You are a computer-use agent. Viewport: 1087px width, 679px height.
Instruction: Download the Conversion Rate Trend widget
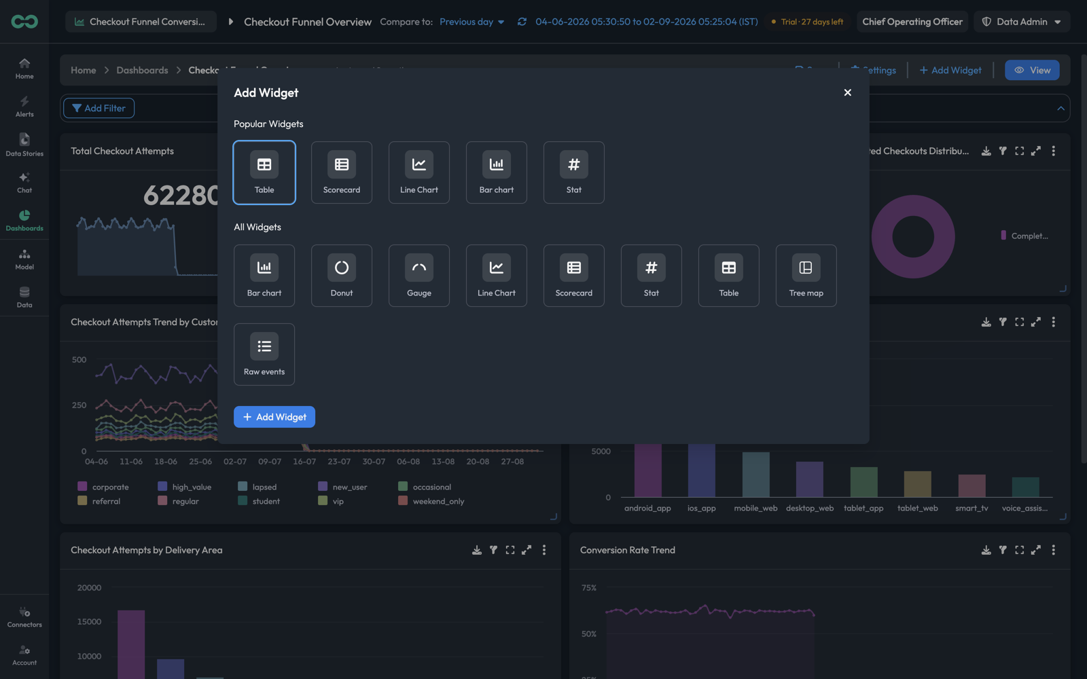(986, 550)
